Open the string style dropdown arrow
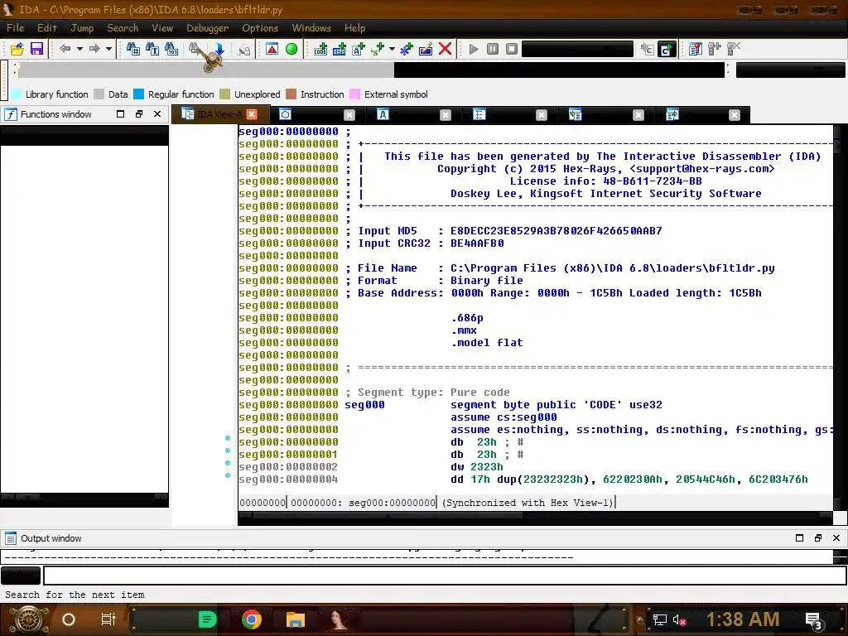848x636 pixels. (x=392, y=49)
